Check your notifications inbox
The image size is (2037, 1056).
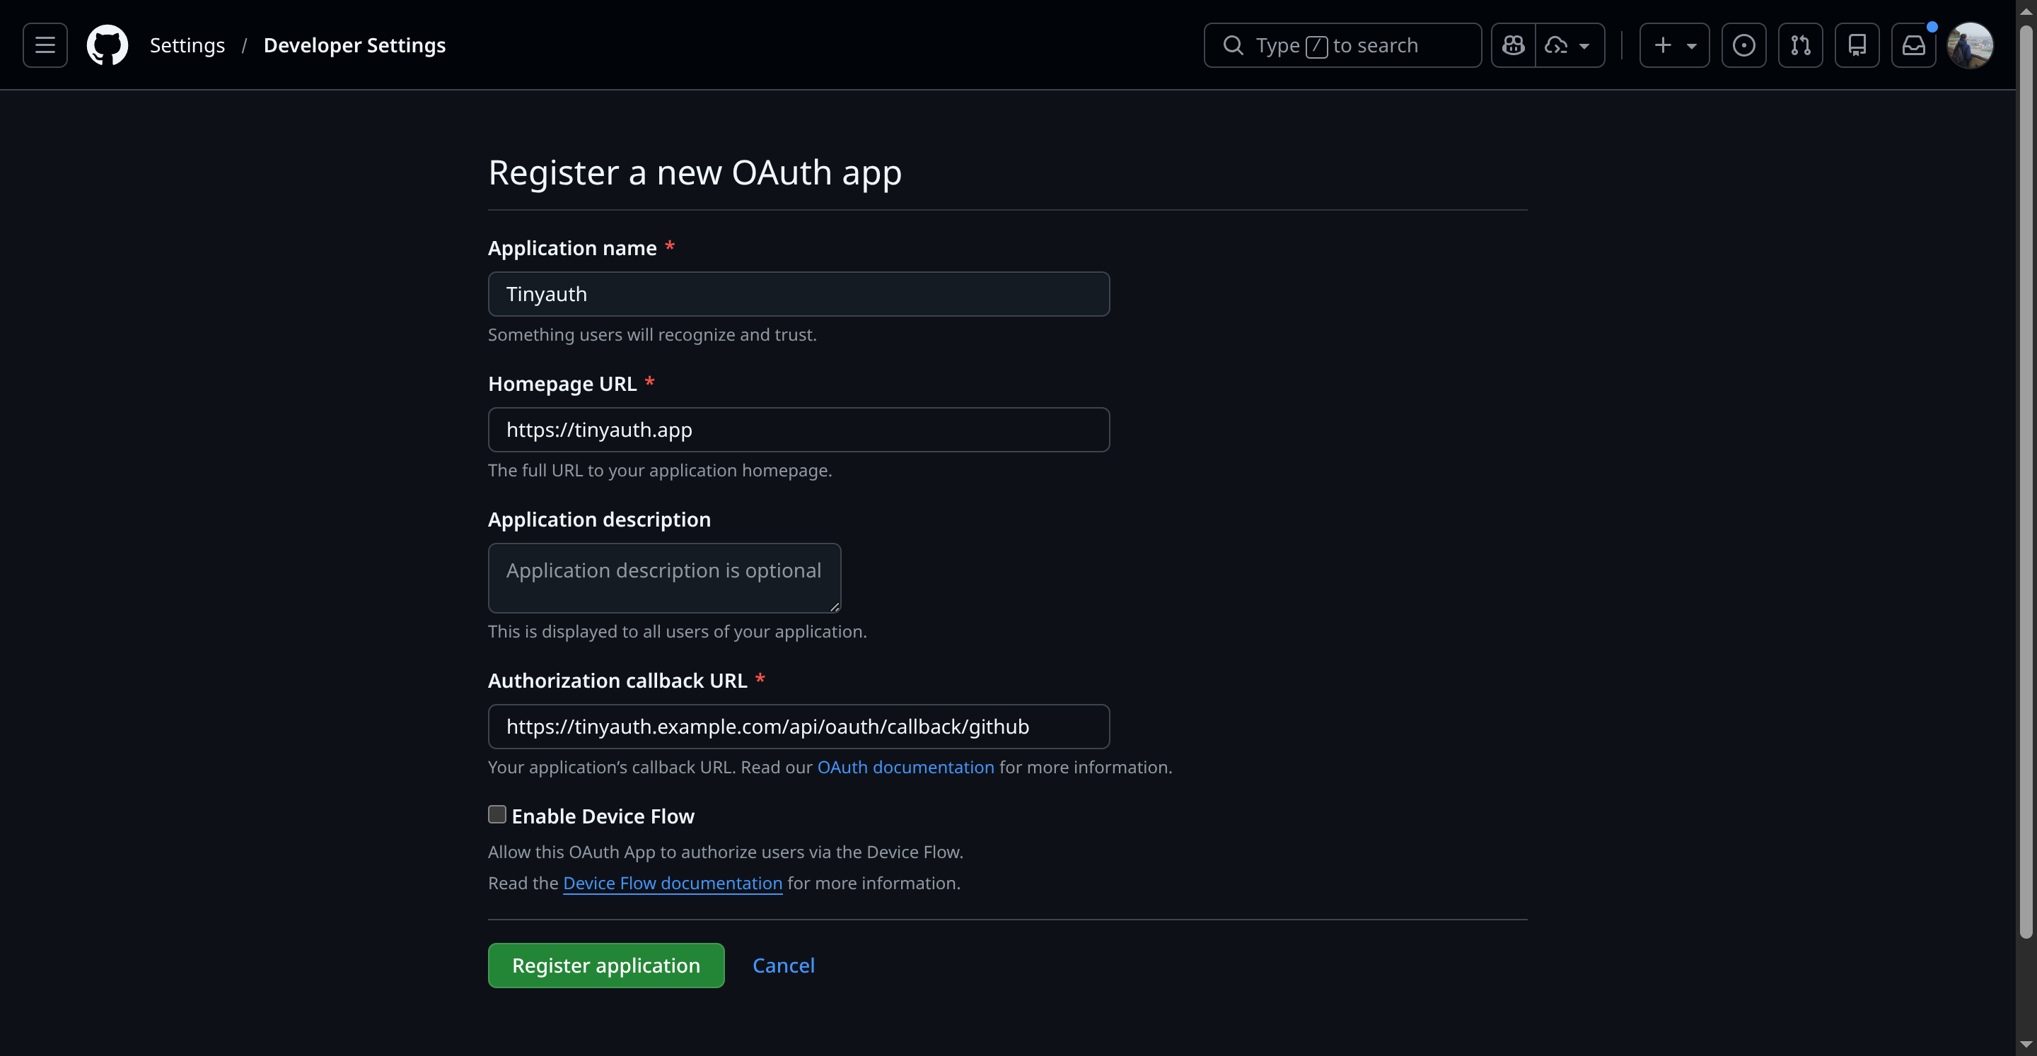[x=1914, y=45]
